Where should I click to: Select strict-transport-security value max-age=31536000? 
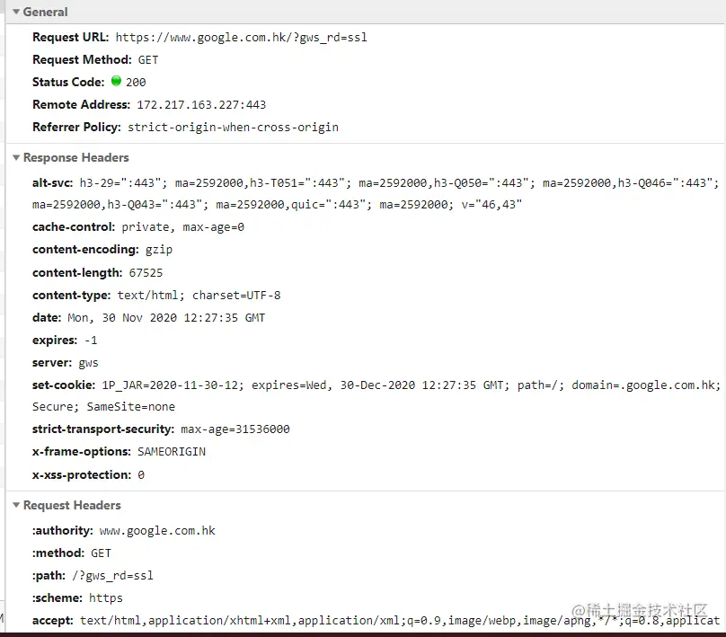(x=235, y=429)
